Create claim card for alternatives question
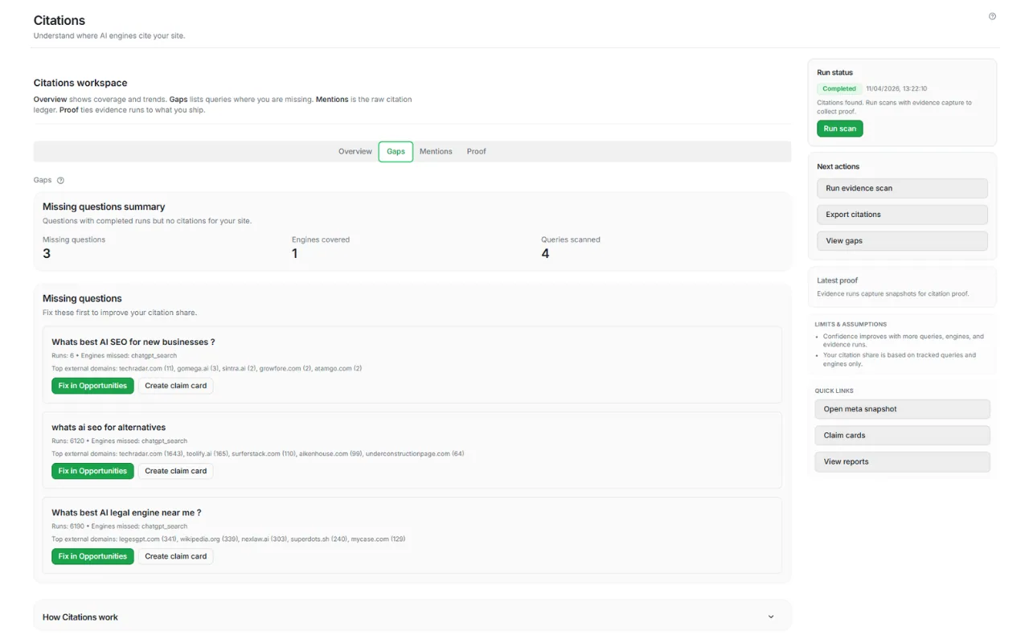1029x643 pixels. tap(176, 471)
